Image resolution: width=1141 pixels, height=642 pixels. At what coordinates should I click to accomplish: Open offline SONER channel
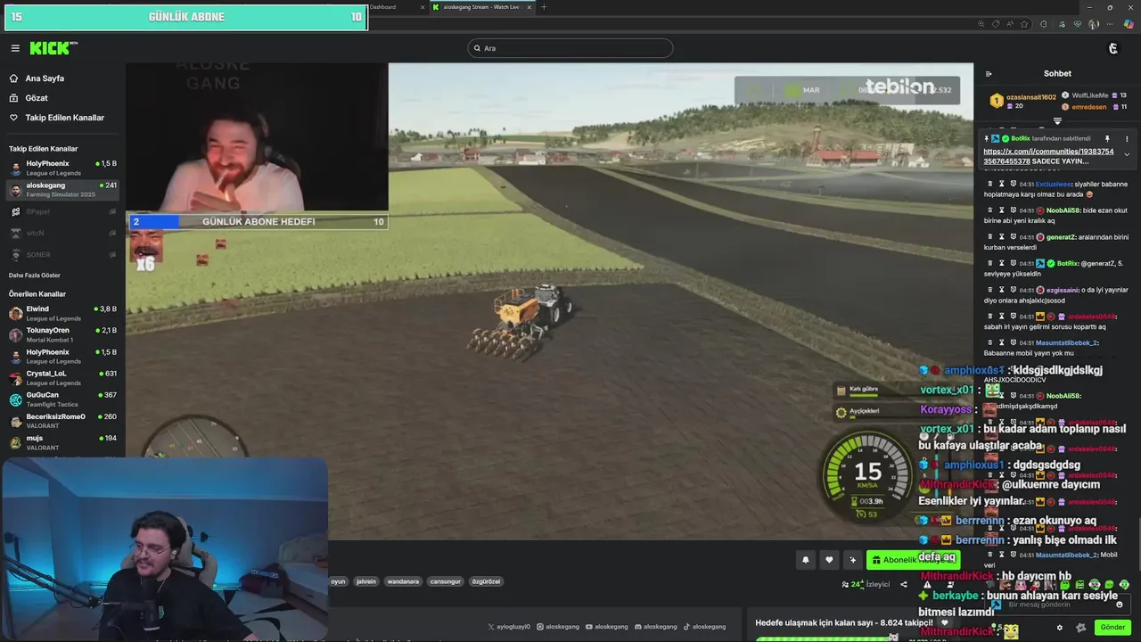[x=62, y=254]
